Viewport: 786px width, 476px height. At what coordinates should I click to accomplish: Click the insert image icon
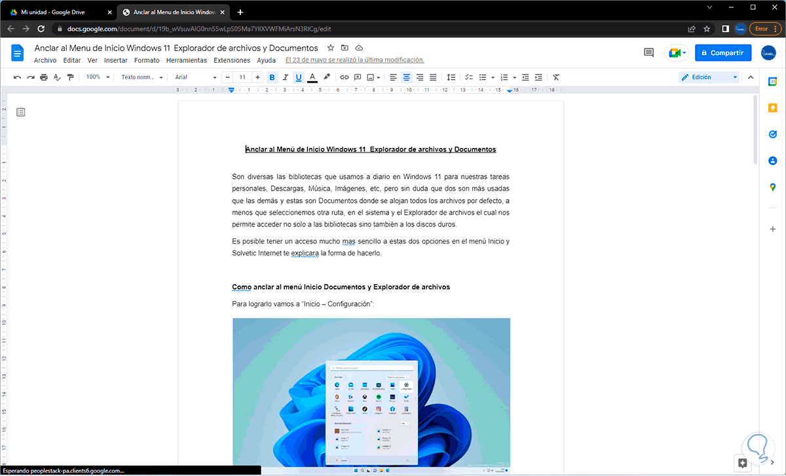point(371,77)
